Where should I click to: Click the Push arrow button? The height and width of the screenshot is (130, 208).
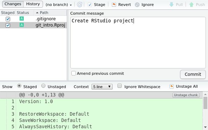[197, 5]
